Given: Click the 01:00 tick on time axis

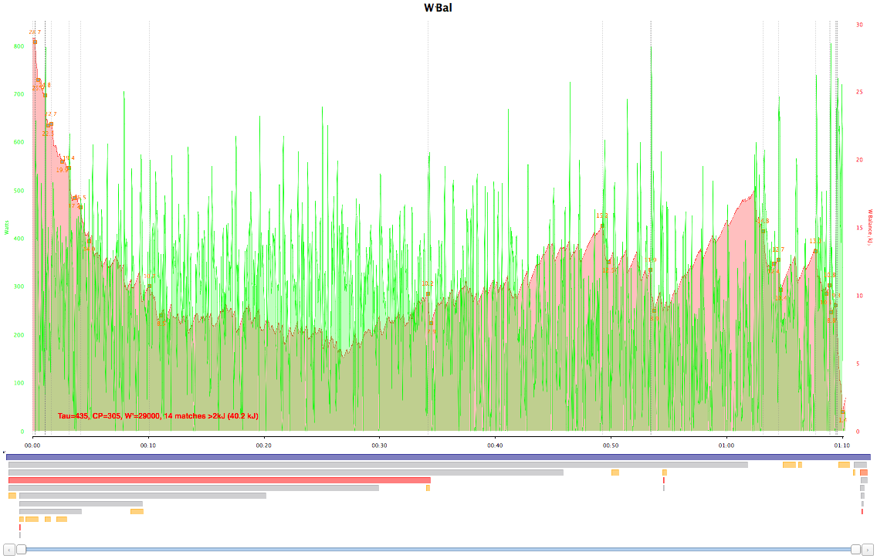Looking at the screenshot, I should 726,446.
